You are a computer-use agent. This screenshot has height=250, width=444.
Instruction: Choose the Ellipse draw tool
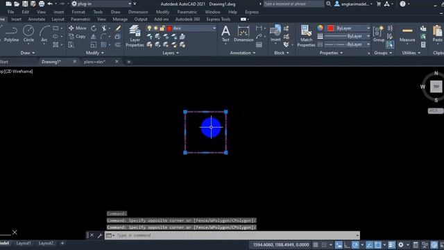[55, 37]
